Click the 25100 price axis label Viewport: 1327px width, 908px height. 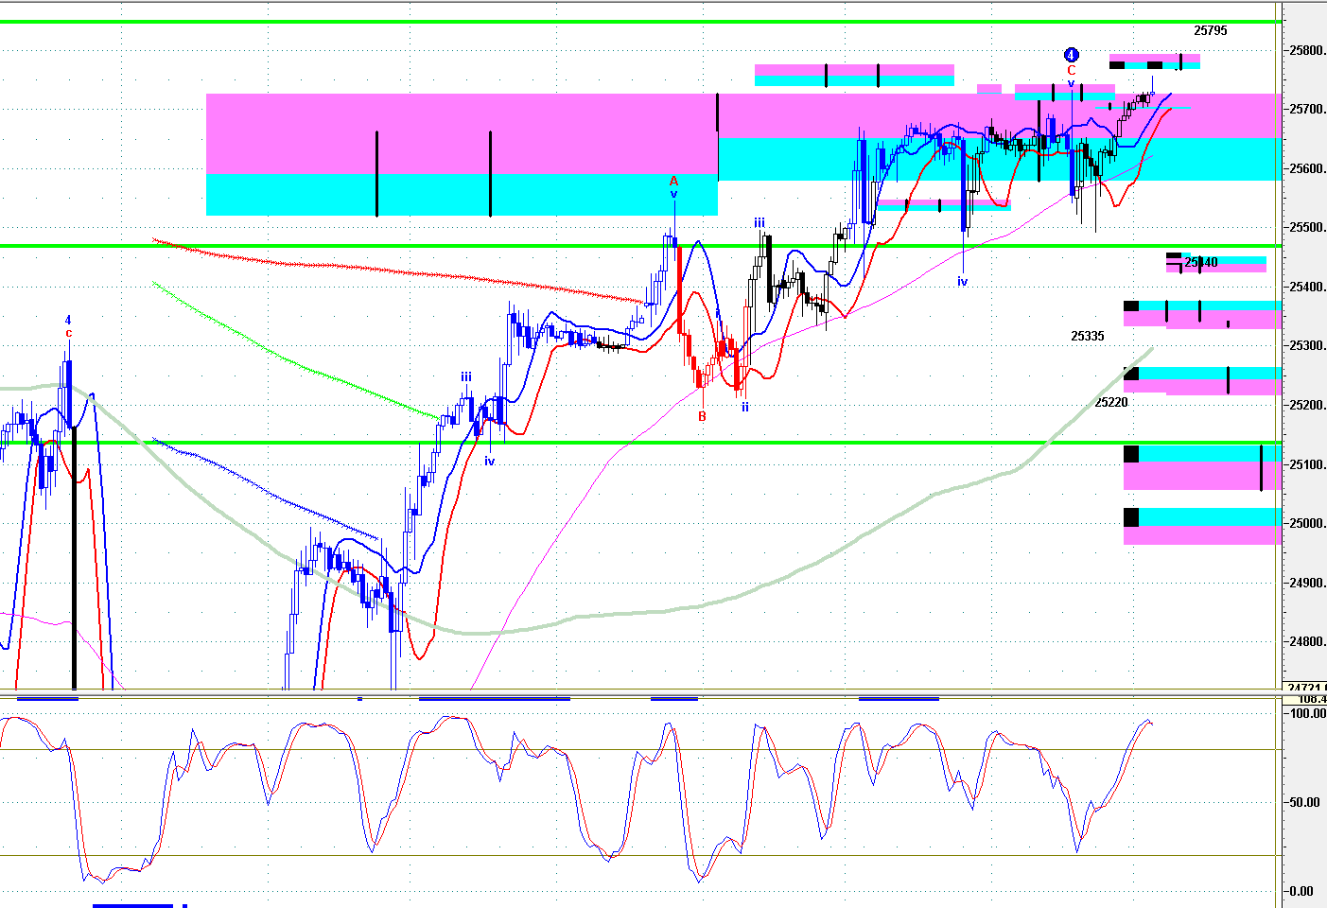1306,464
